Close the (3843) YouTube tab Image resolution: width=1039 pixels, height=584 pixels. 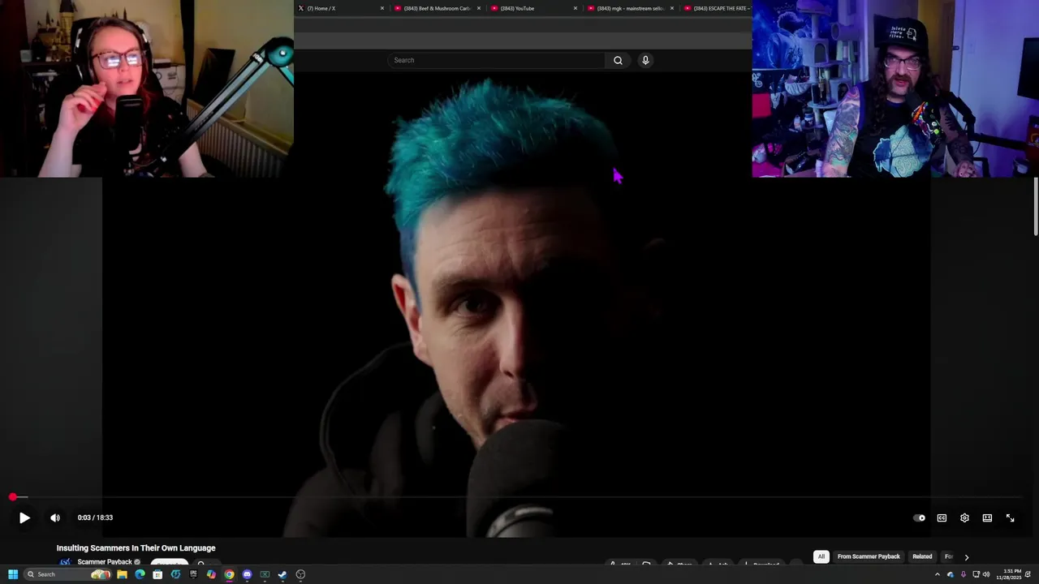click(576, 8)
